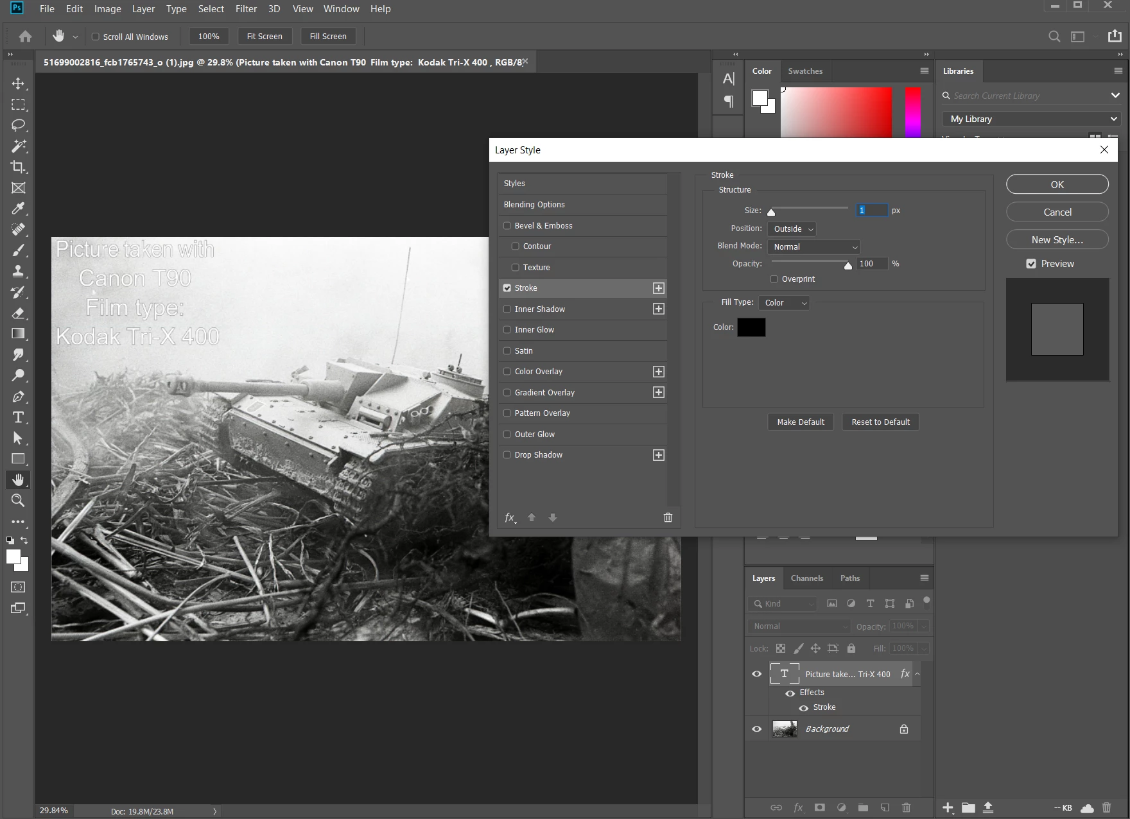Select the Move tool
The height and width of the screenshot is (819, 1130).
click(18, 83)
